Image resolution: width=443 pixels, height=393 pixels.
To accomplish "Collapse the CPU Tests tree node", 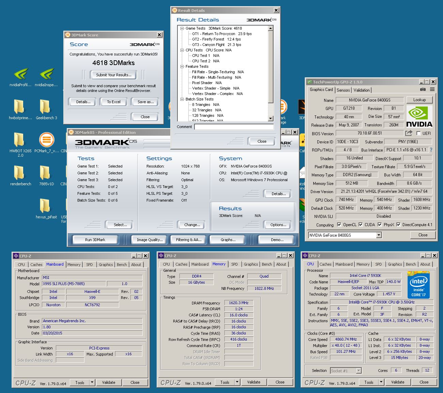I will coord(182,50).
